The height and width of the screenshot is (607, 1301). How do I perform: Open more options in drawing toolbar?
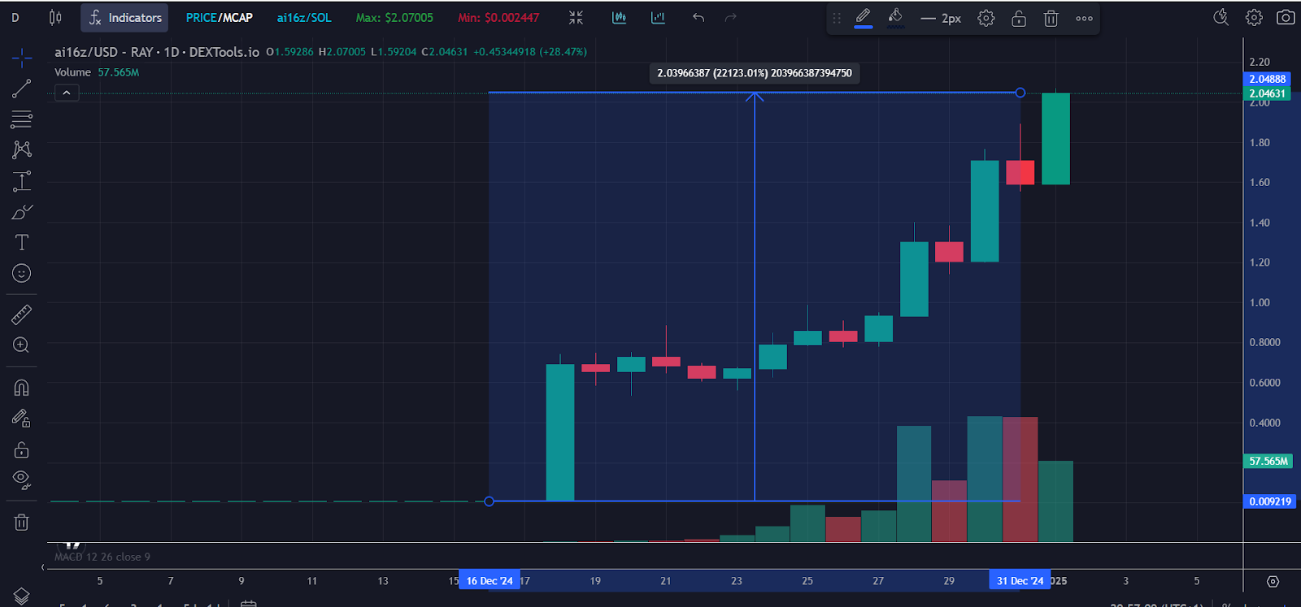[1084, 18]
